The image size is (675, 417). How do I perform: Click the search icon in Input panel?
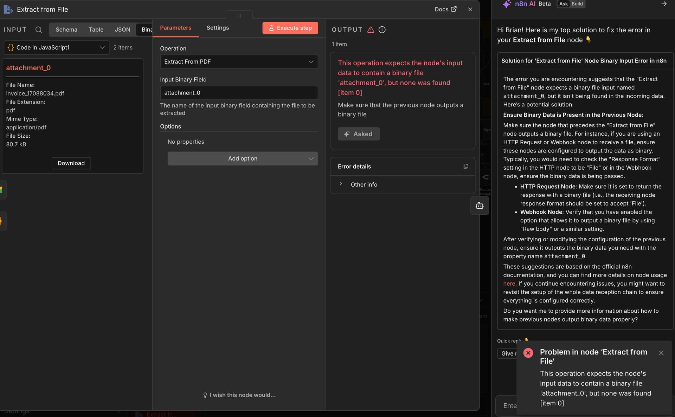(39, 30)
